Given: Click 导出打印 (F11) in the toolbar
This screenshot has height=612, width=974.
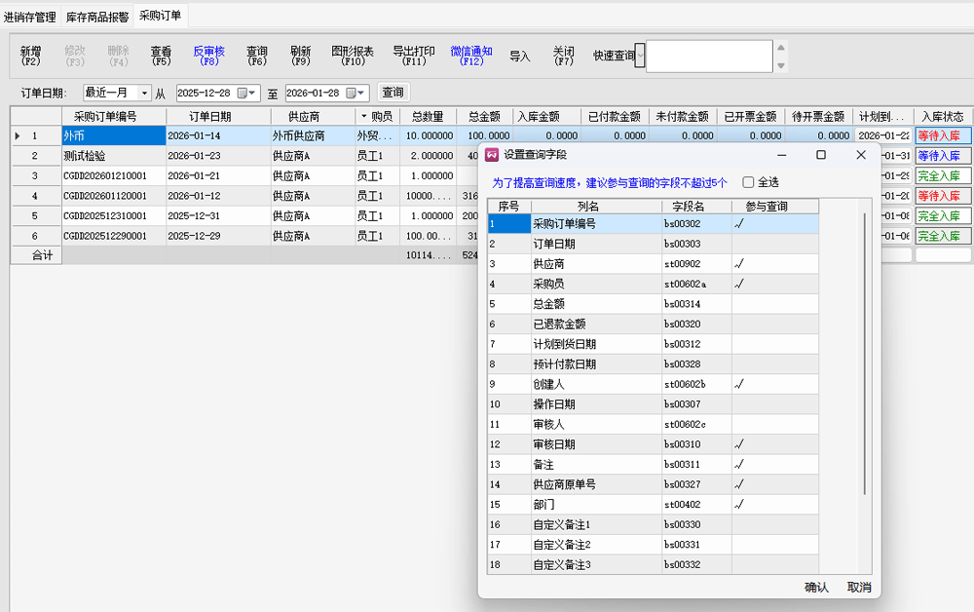Looking at the screenshot, I should tap(413, 56).
